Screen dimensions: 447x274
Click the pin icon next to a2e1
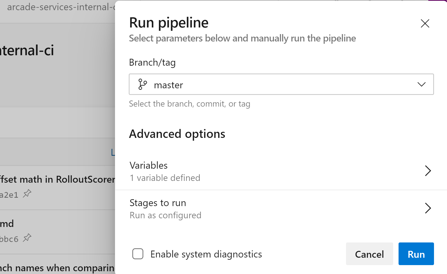coord(27,194)
